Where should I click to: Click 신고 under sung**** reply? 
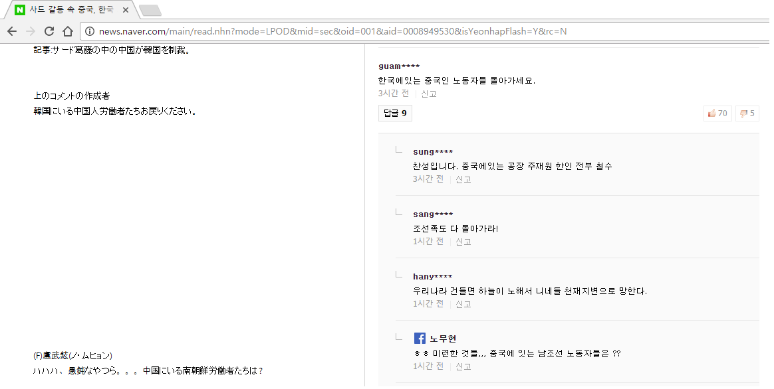tap(463, 179)
